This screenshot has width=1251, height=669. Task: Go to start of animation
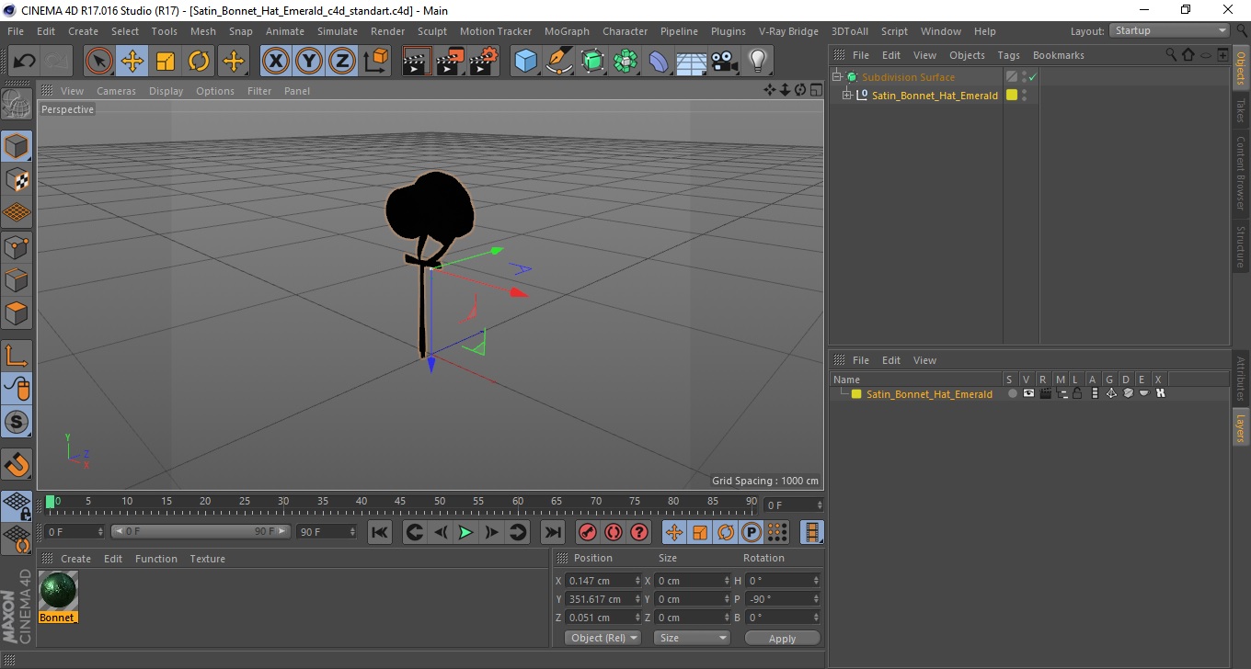coord(380,532)
